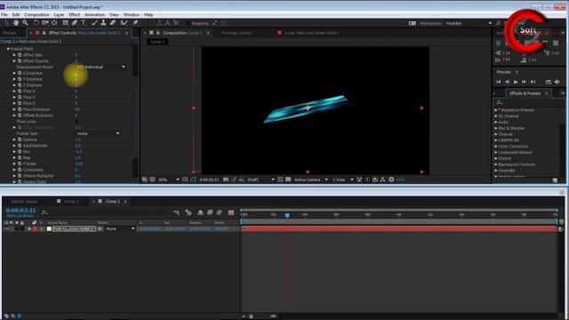The width and height of the screenshot is (569, 320).
Task: Open the File menu
Action: pos(4,15)
